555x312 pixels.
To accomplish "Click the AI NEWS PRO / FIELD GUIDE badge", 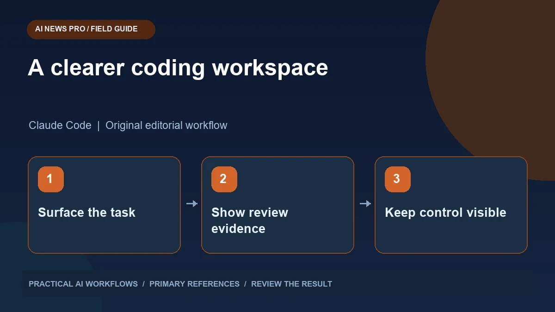I will click(91, 29).
